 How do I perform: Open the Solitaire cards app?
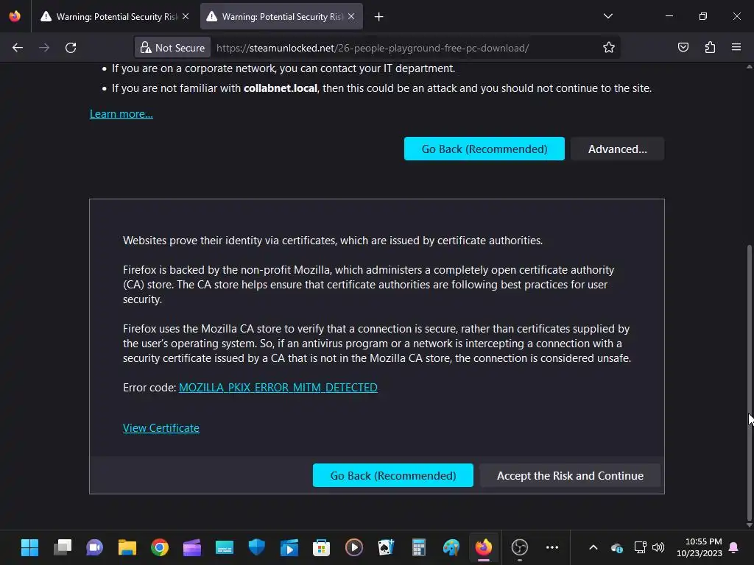[x=386, y=547]
